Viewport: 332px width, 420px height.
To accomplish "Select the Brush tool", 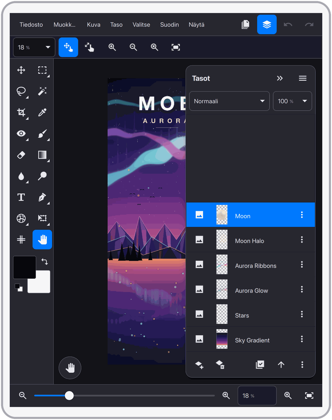I will tap(42, 134).
